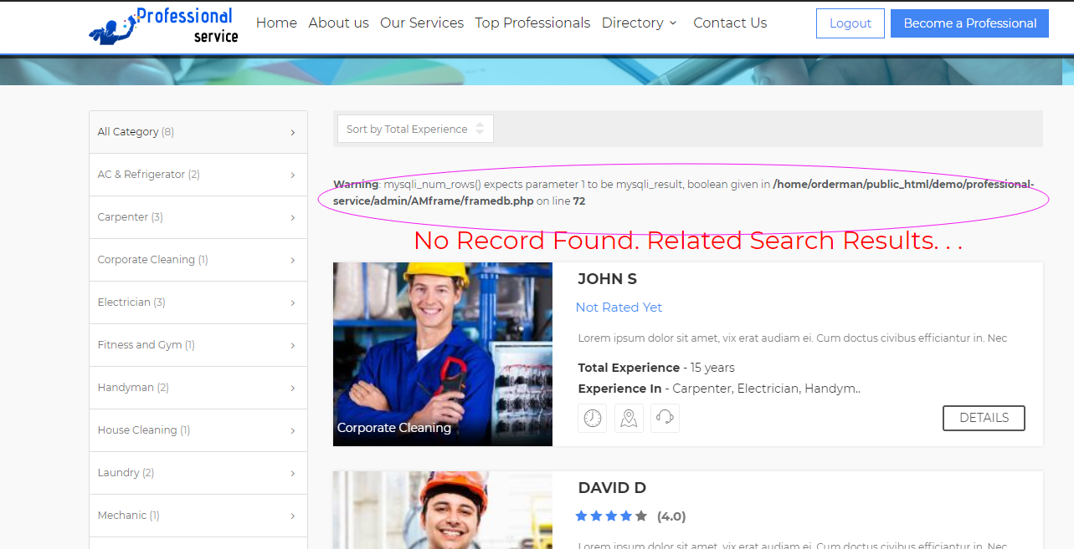The width and height of the screenshot is (1074, 549).
Task: Click chevron next to Laundry
Action: tap(292, 474)
